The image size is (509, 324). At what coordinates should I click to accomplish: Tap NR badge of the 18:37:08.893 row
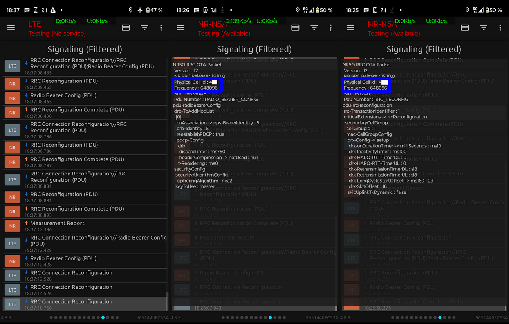click(x=13, y=211)
